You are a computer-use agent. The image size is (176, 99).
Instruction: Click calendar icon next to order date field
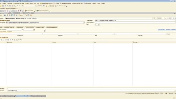[34, 30]
